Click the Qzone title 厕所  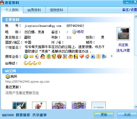pyautogui.click(x=14, y=77)
